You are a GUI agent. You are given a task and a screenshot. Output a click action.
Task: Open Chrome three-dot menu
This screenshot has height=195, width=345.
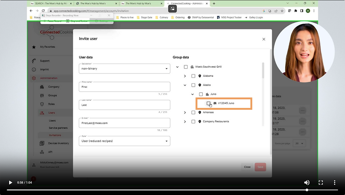pyautogui.click(x=314, y=11)
